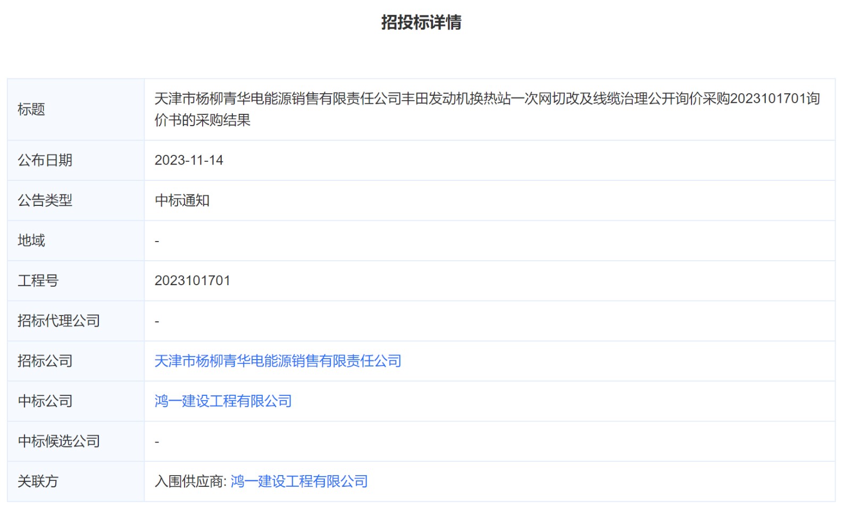
Task: Click the 招投标详情 page heading
Action: pyautogui.click(x=421, y=22)
